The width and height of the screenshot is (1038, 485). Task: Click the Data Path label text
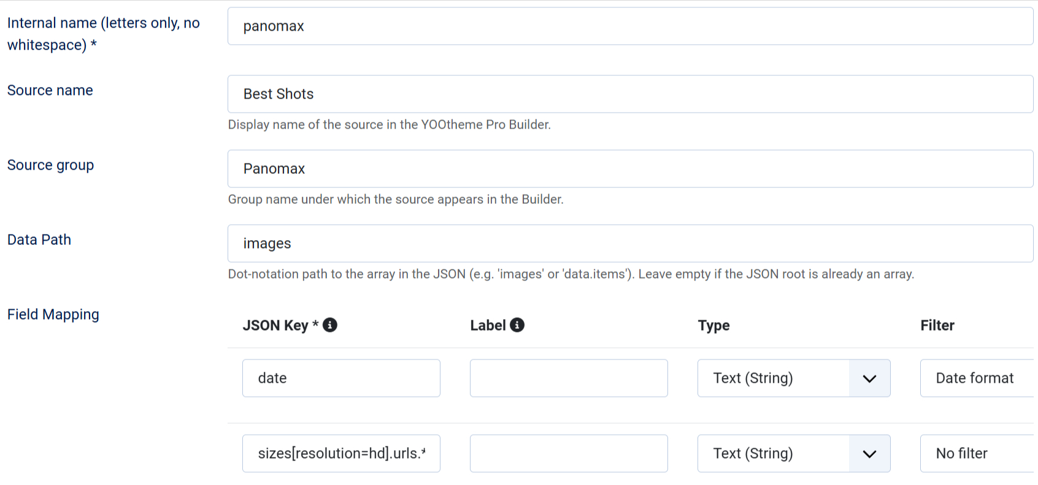(x=39, y=240)
